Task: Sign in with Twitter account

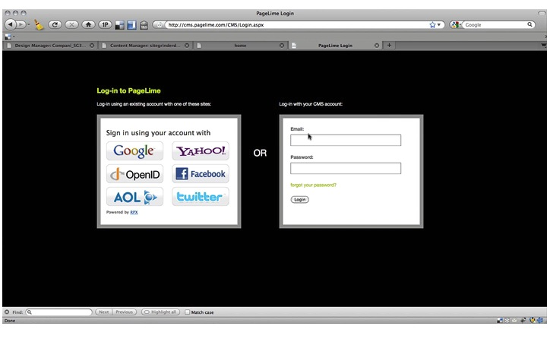Action: click(x=201, y=197)
